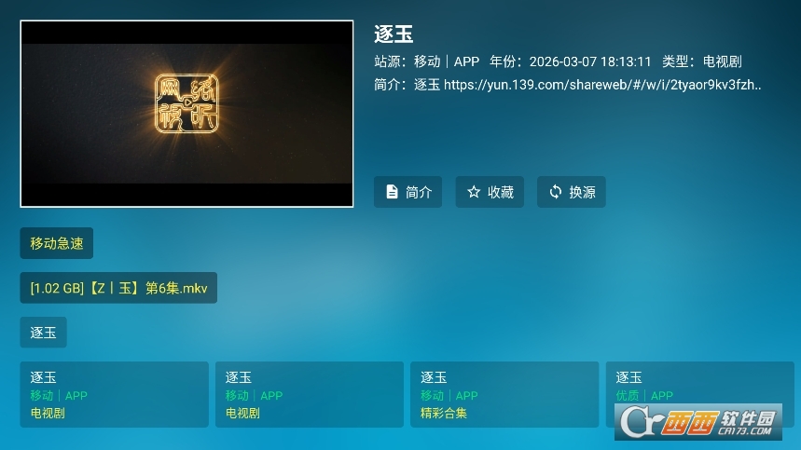
Task: Play the 第6集.mkv episode file
Action: tap(118, 288)
